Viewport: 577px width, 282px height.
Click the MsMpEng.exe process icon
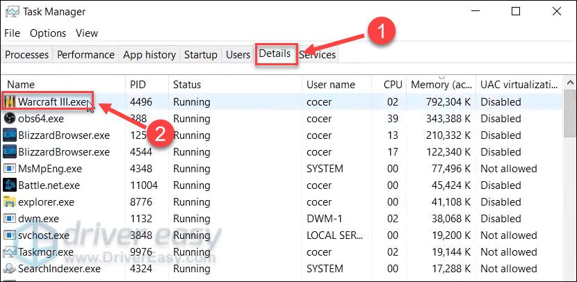coord(10,169)
